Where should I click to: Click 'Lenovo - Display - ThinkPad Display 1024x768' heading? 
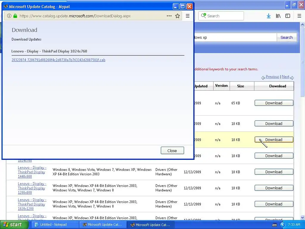coord(49,51)
